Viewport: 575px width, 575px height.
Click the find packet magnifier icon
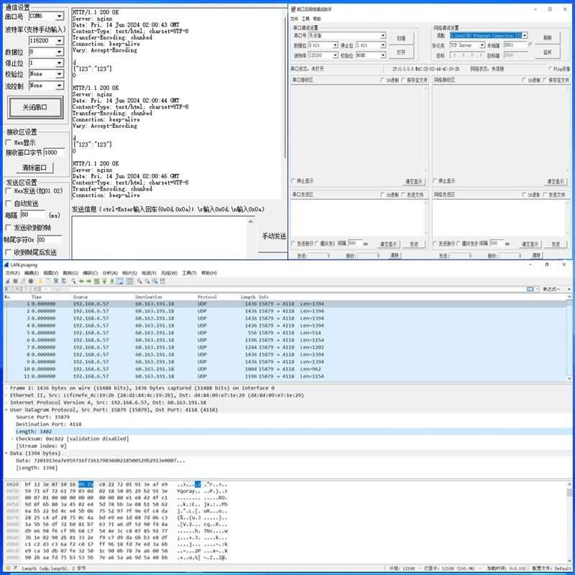[72, 281]
